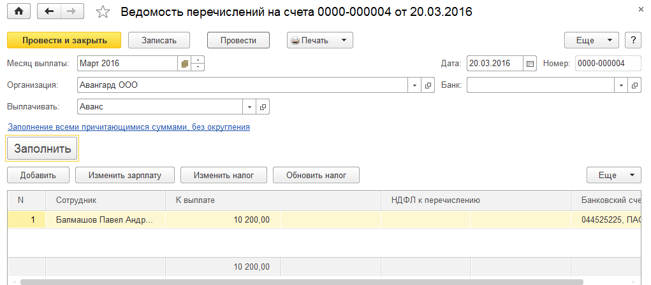The image size is (651, 285).
Task: Open the calendar picker for the date field
Action: point(530,64)
